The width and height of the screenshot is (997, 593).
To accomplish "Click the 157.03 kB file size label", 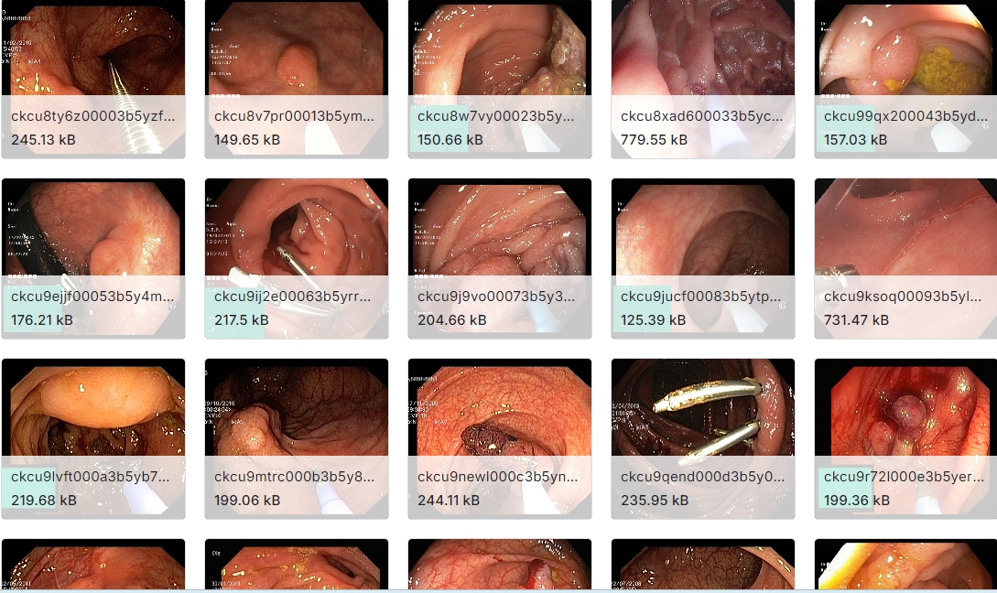I will [x=855, y=140].
